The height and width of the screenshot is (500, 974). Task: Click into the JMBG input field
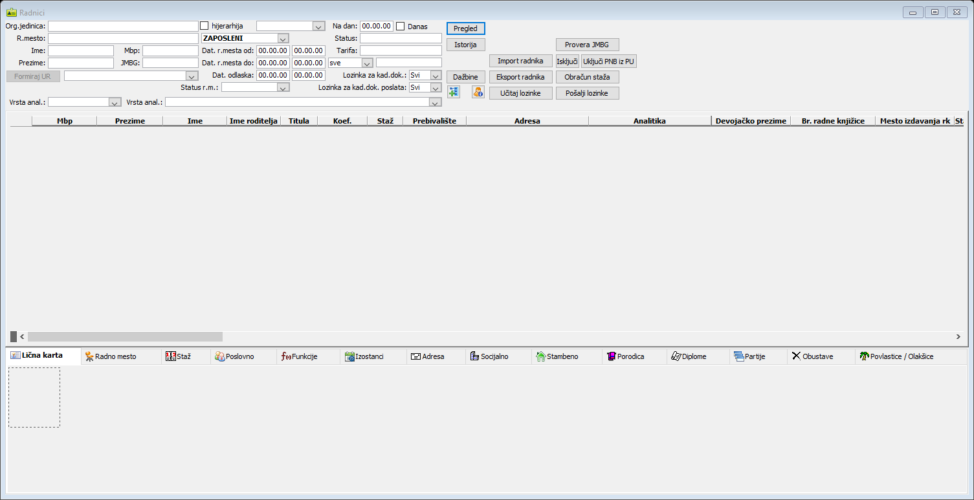(170, 63)
